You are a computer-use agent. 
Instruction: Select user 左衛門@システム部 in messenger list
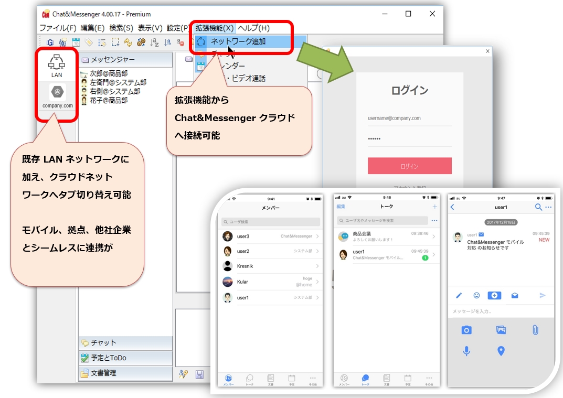pos(118,82)
